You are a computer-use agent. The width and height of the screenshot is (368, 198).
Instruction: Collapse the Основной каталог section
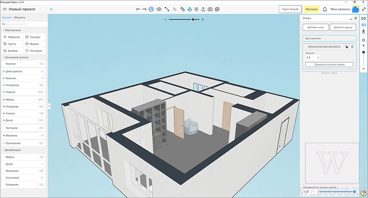point(4,57)
